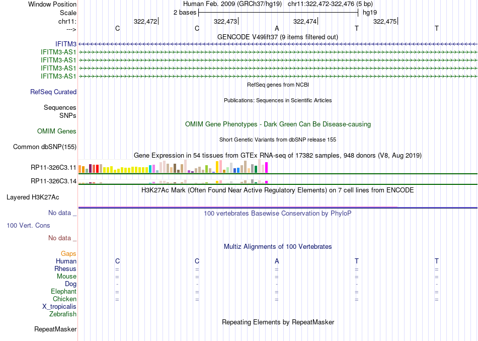Click the 2 bases scale bar

point(278,13)
